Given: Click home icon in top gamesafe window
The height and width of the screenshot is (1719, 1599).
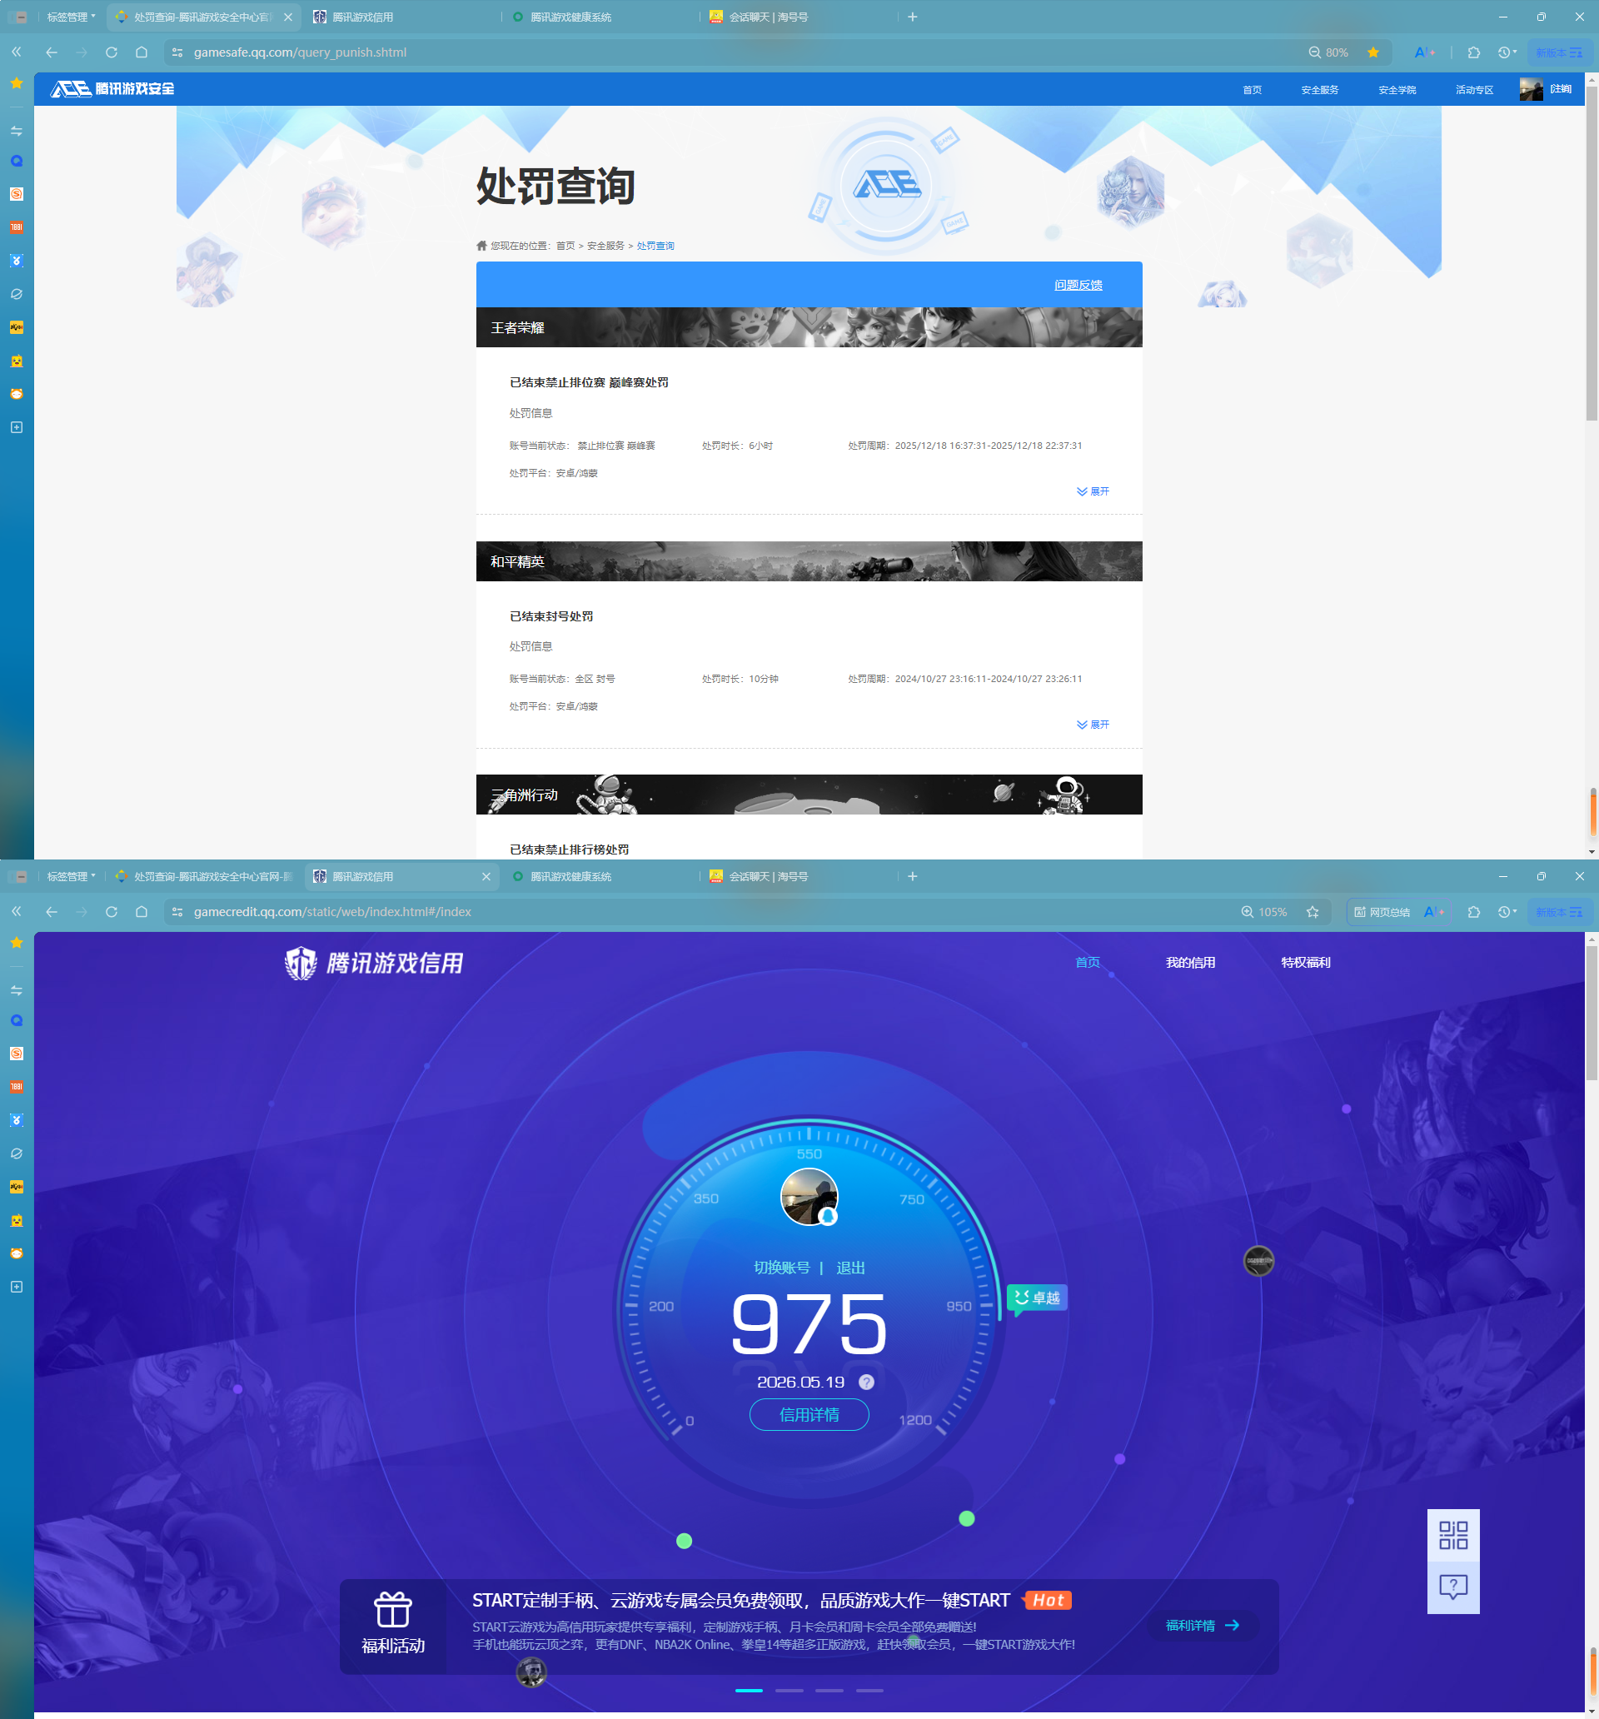Looking at the screenshot, I should coord(142,52).
